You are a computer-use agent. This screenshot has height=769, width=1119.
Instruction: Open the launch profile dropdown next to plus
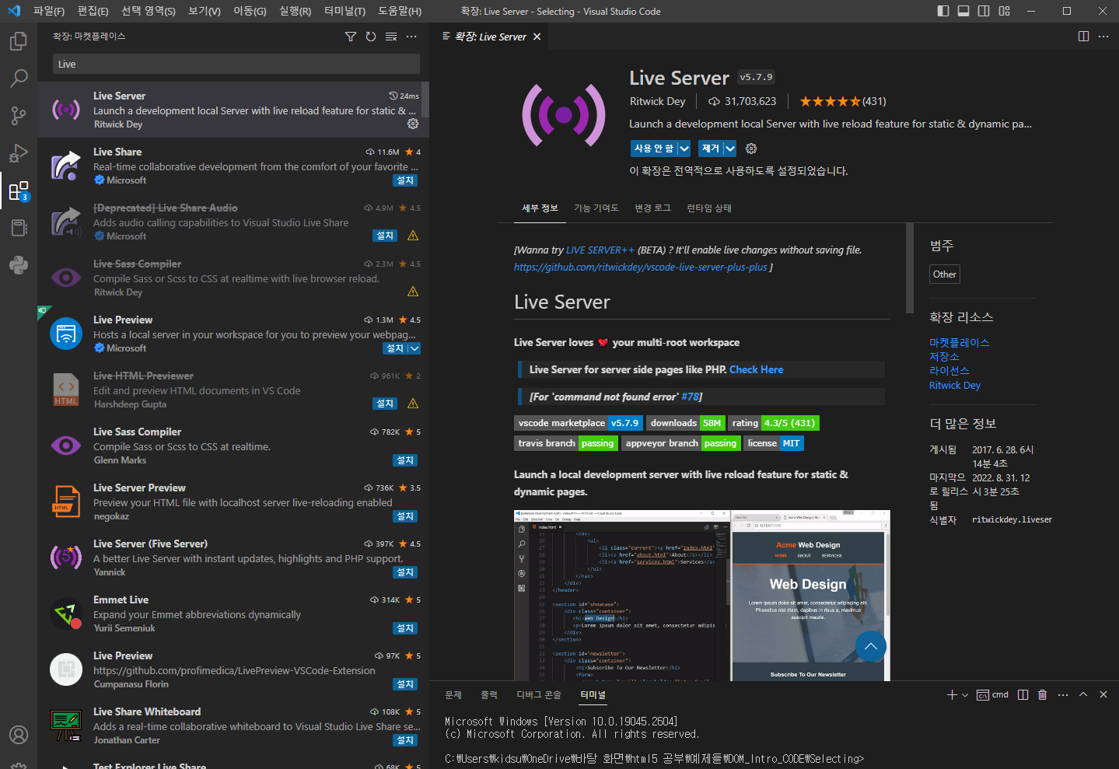tap(965, 695)
